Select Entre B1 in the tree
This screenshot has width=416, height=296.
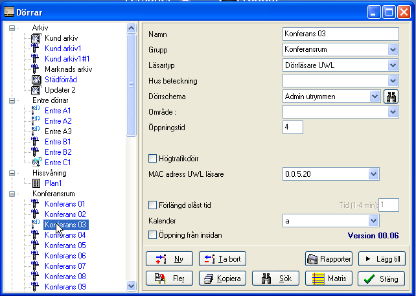(58, 142)
